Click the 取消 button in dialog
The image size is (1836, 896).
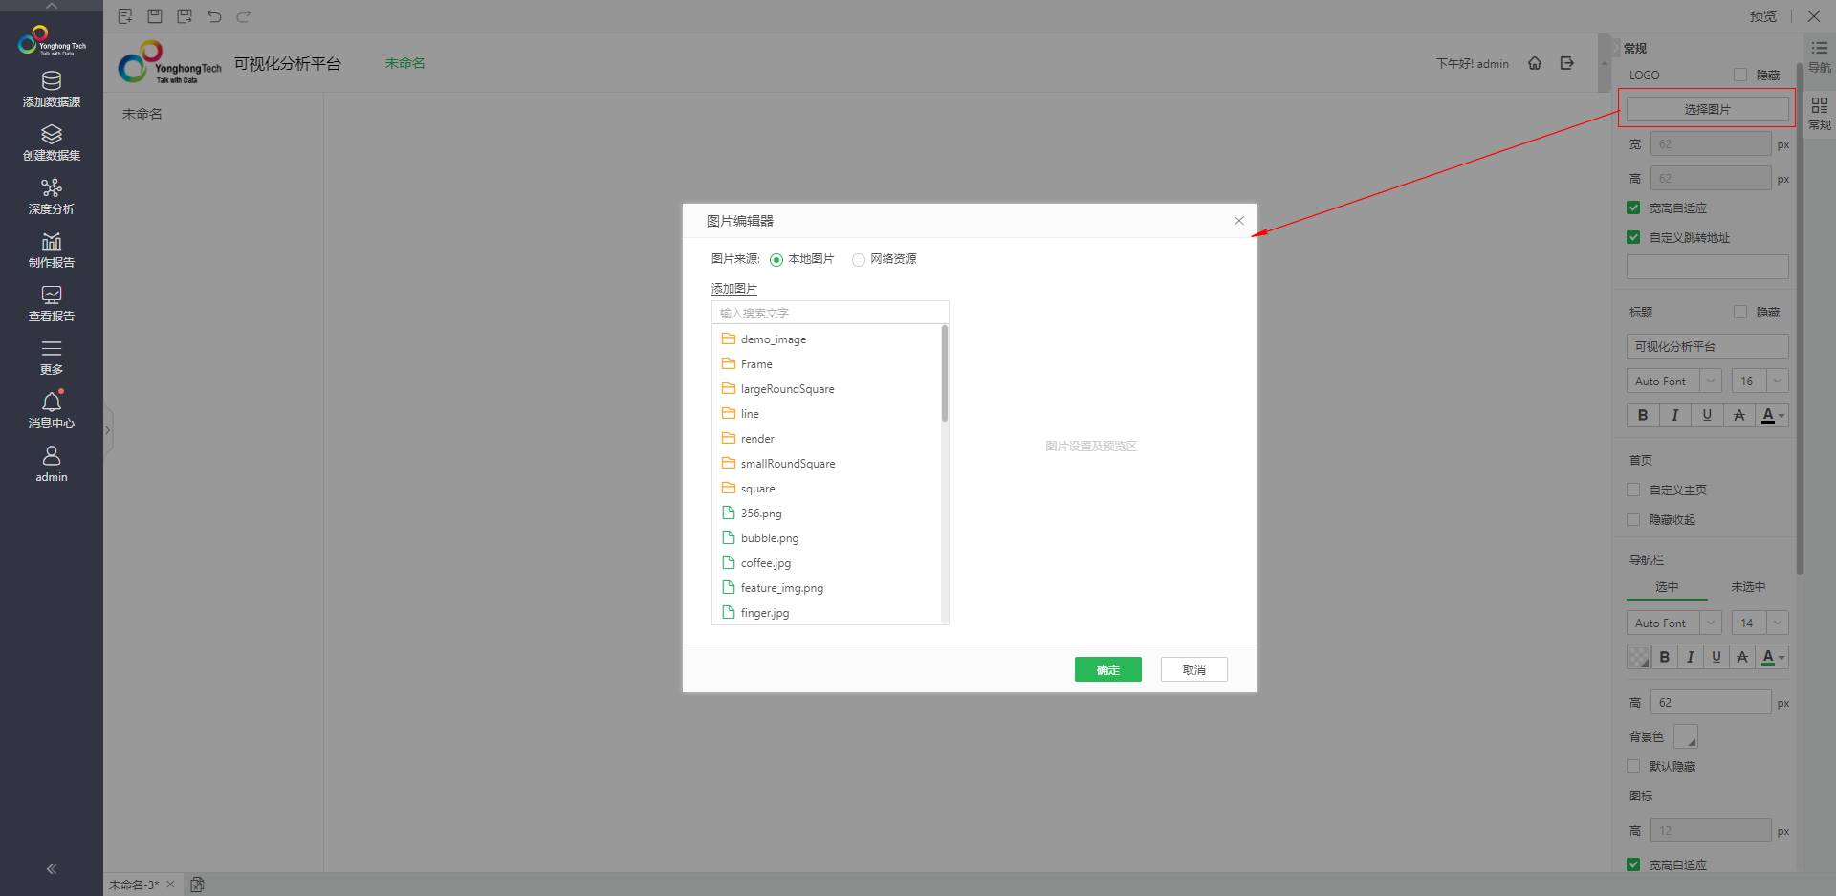pos(1193,669)
